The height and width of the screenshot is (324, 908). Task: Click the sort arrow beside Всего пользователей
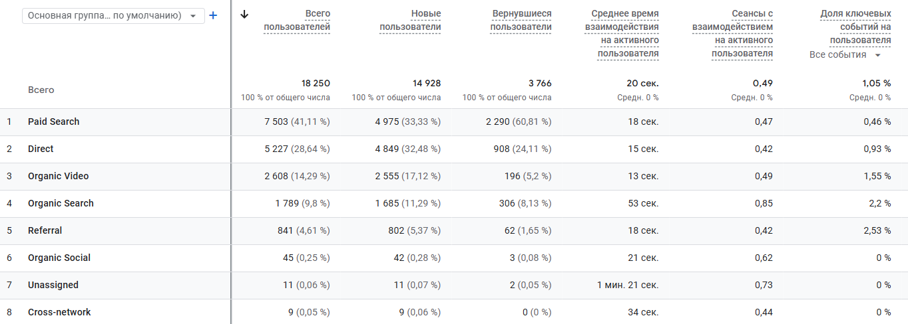pyautogui.click(x=244, y=15)
